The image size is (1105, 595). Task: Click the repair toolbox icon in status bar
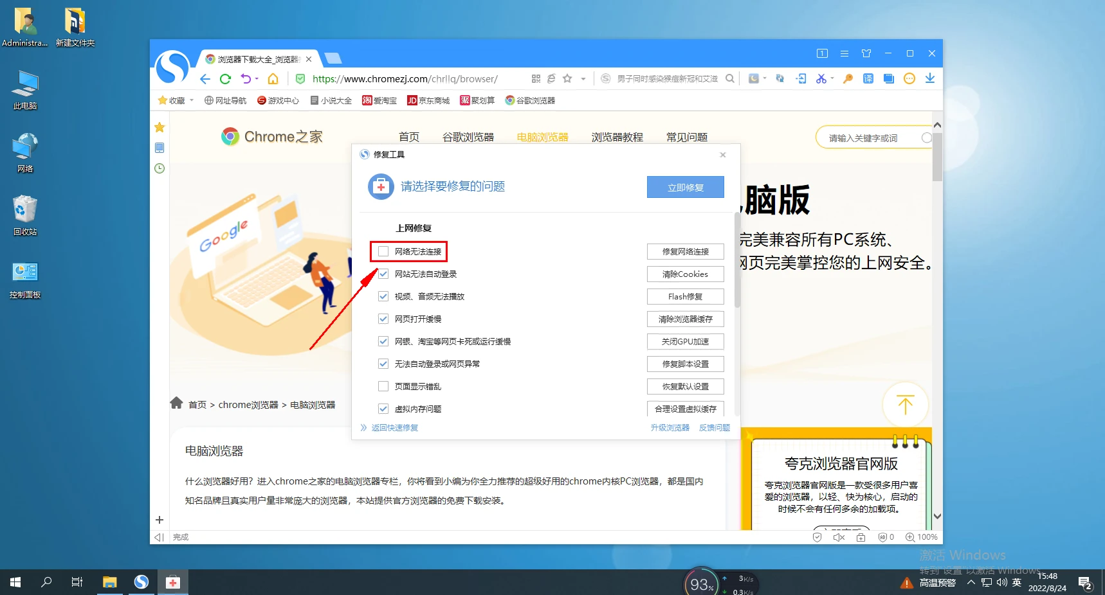[861, 537]
